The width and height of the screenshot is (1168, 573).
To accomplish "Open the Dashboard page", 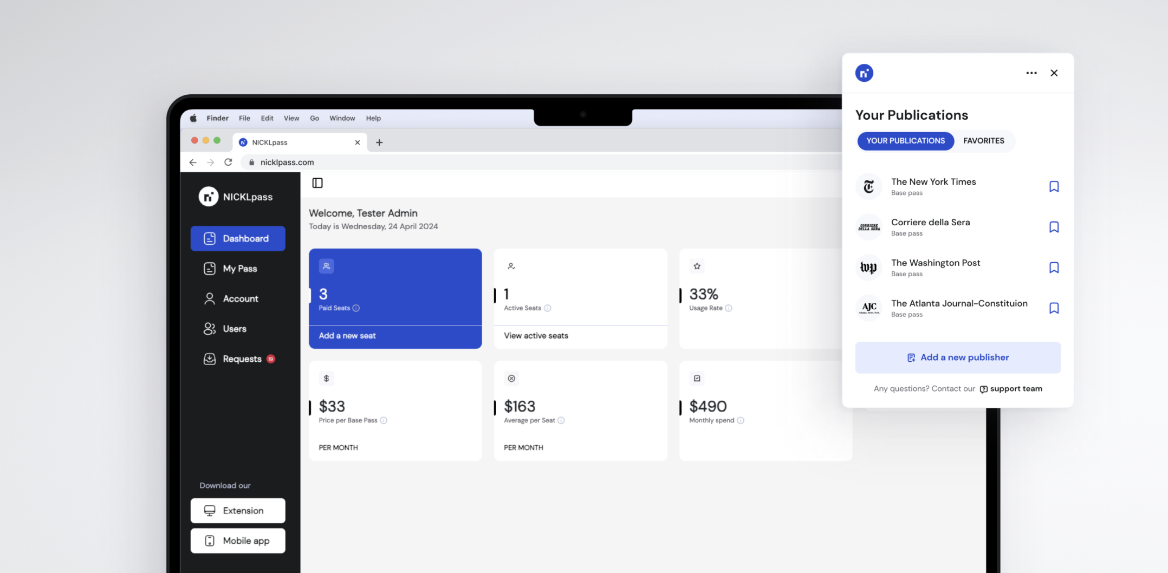I will (238, 238).
